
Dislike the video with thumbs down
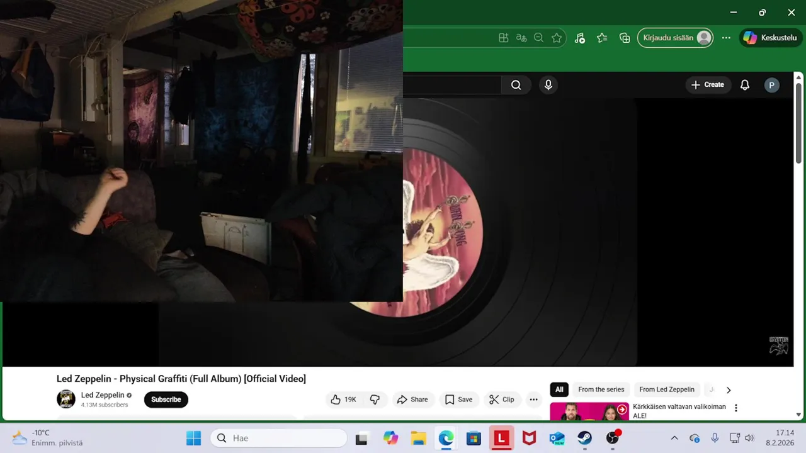click(x=375, y=400)
